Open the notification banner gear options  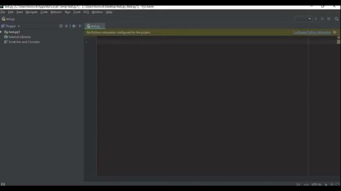[x=335, y=32]
